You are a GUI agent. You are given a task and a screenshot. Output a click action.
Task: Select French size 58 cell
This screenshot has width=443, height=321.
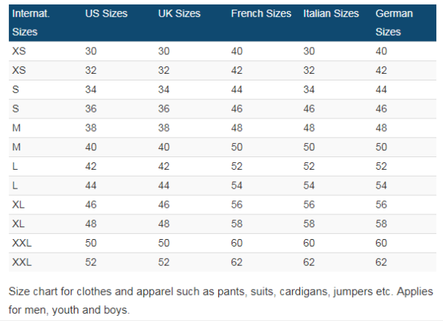(x=237, y=224)
